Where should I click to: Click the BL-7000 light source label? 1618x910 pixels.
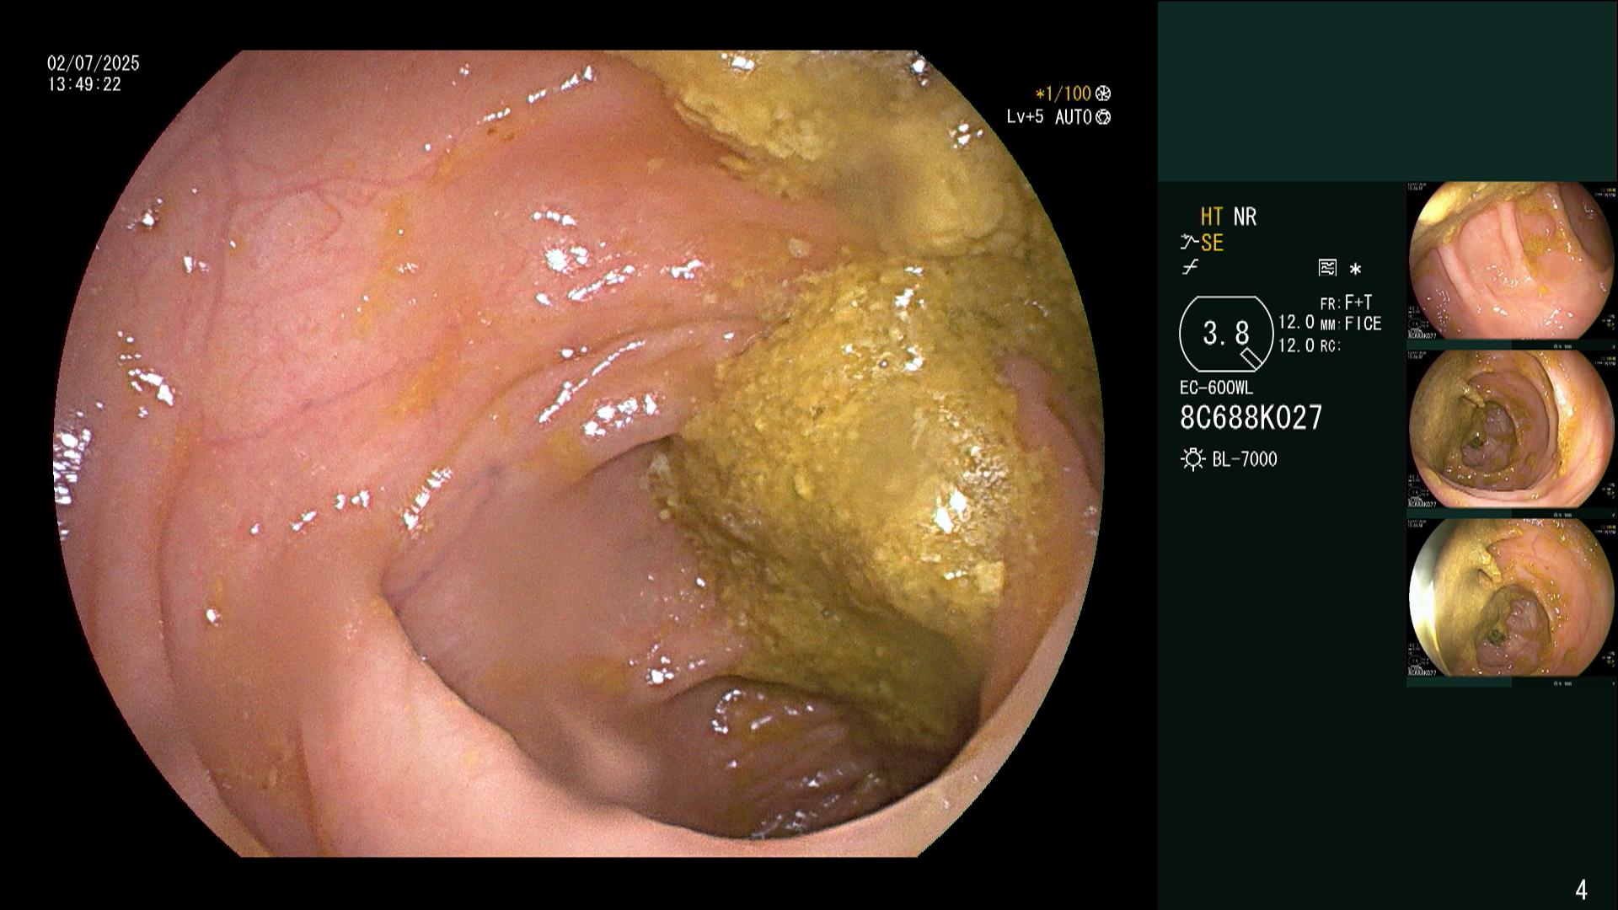1245,460
